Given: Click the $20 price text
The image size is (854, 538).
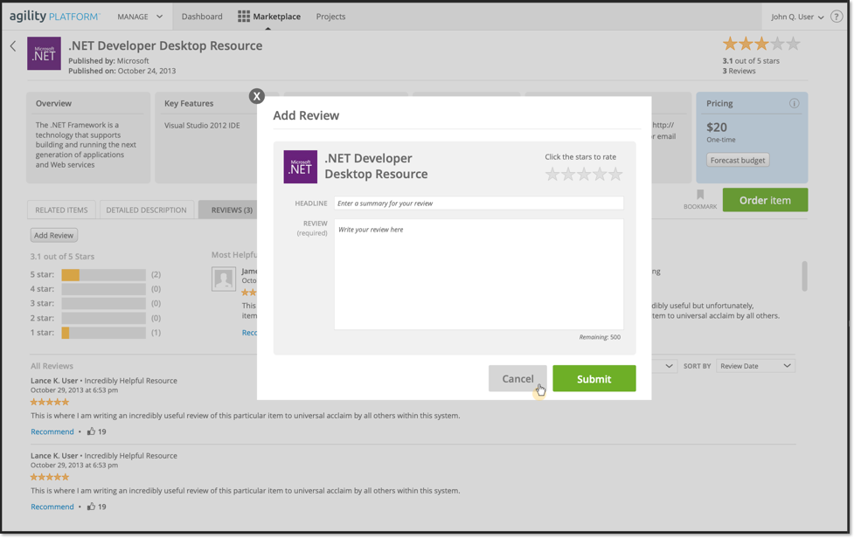Looking at the screenshot, I should (717, 128).
